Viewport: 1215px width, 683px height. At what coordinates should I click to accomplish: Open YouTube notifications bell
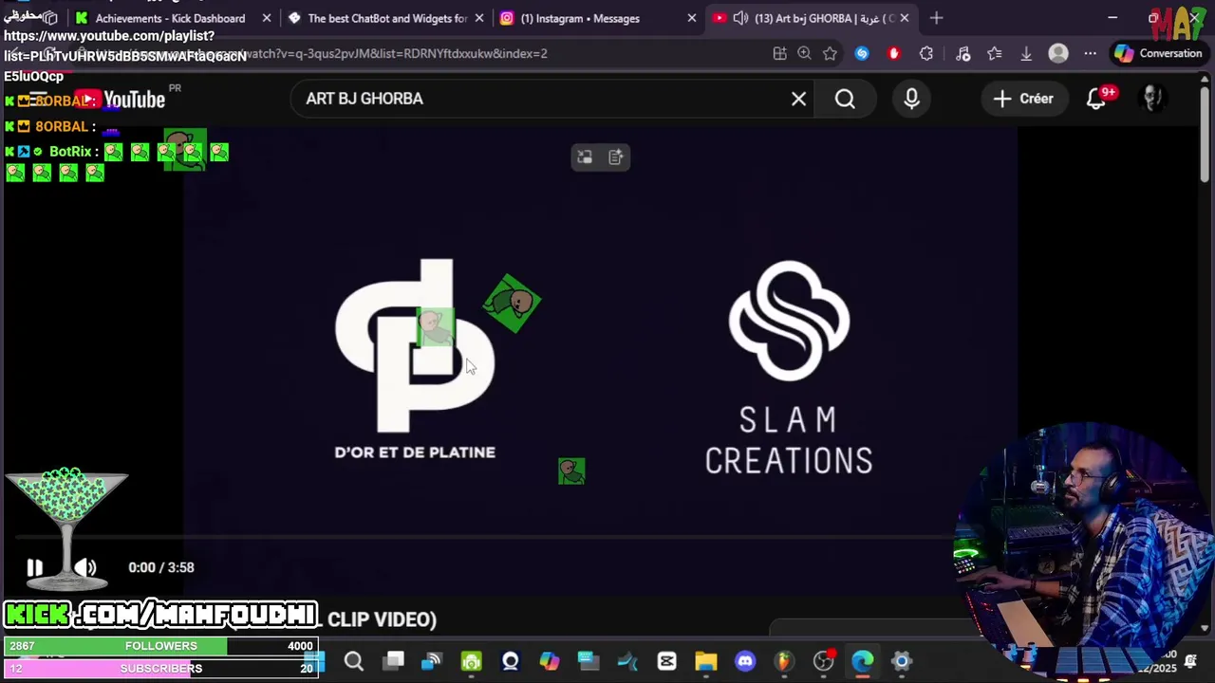coord(1096,99)
